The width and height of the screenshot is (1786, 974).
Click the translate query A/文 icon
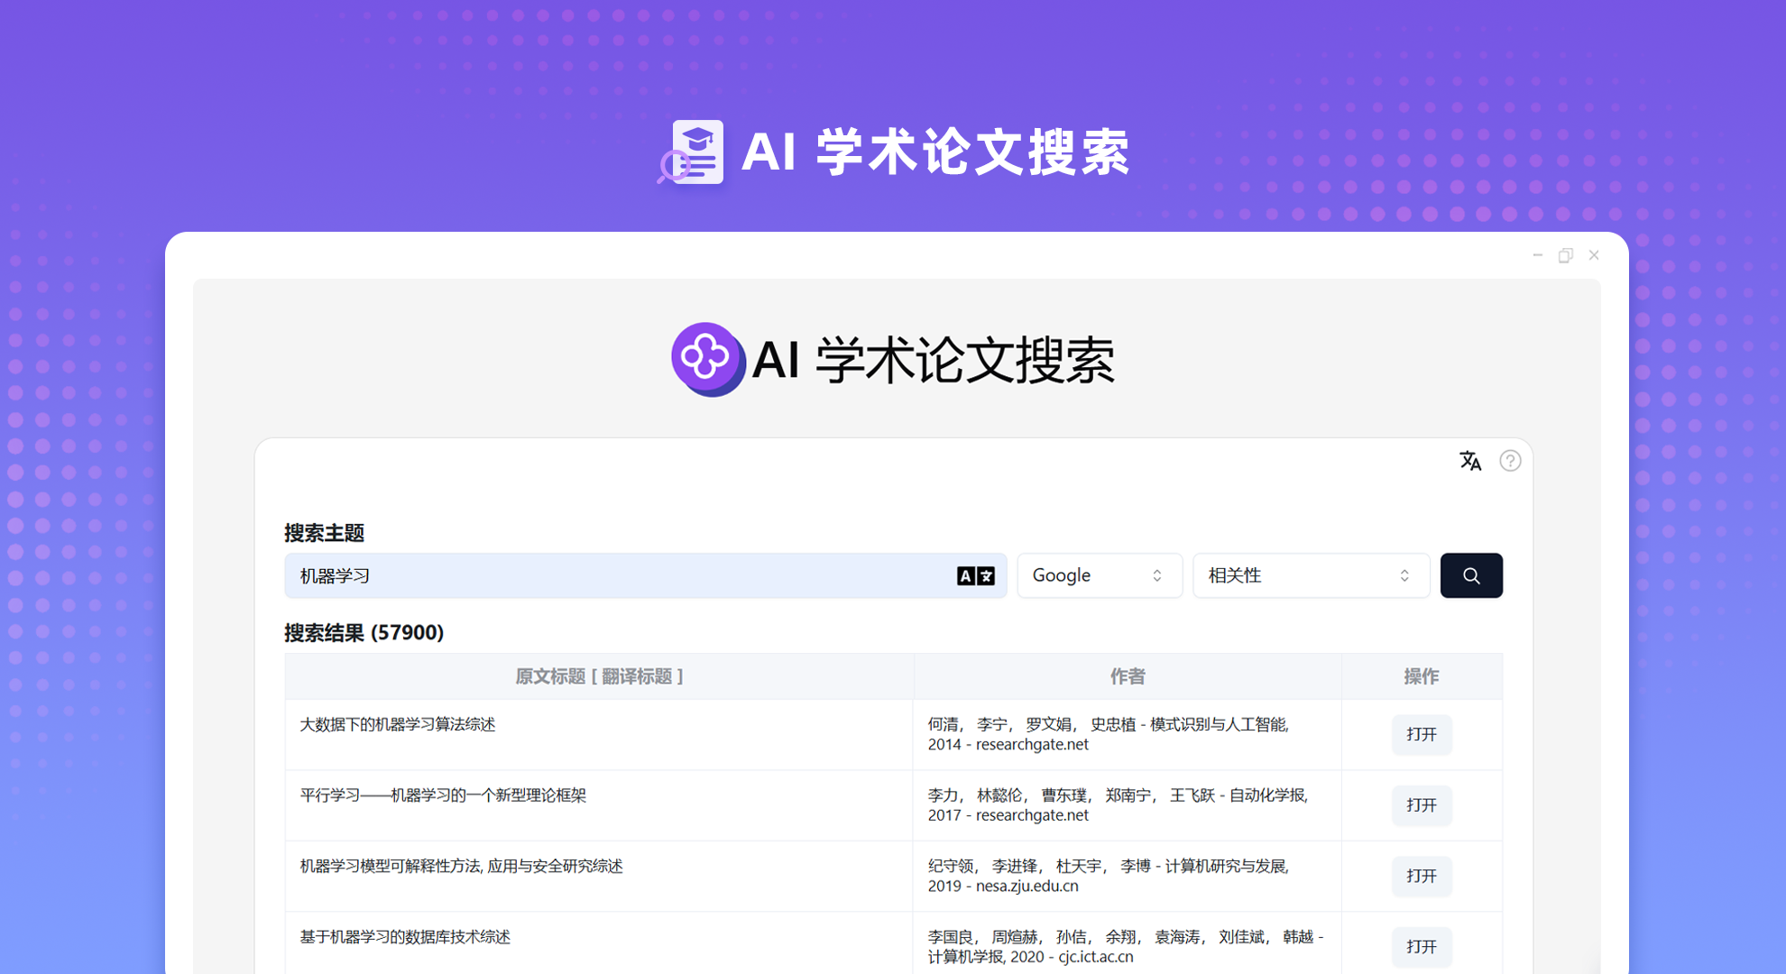[975, 576]
